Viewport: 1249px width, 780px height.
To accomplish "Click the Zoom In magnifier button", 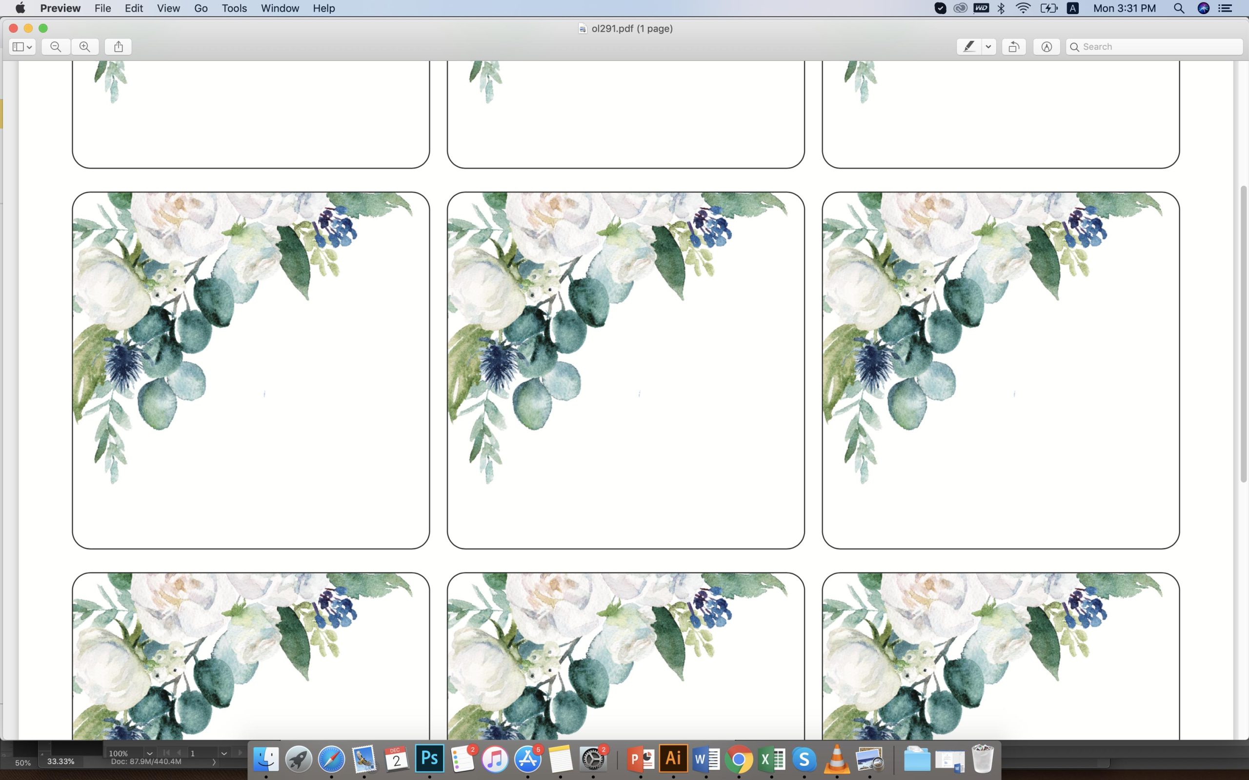I will pos(84,47).
